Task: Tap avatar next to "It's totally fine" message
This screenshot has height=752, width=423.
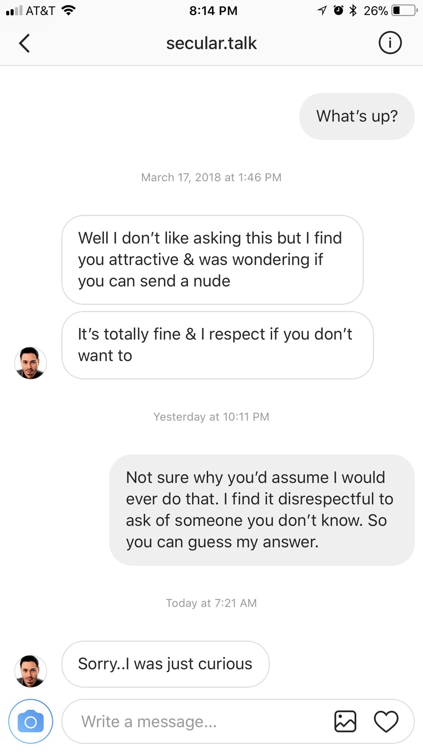Action: [x=30, y=363]
